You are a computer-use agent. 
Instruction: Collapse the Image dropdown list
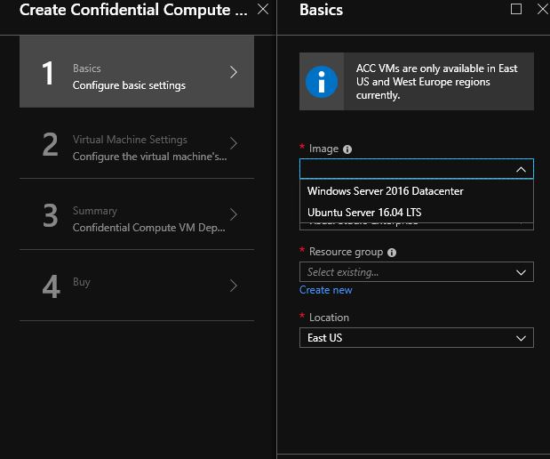tap(521, 170)
